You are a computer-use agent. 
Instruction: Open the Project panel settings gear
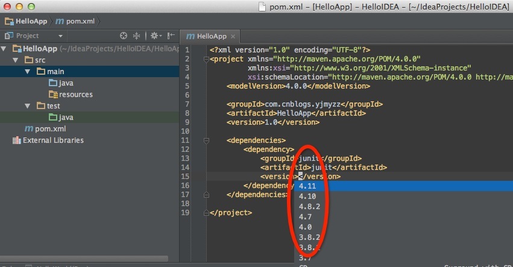pos(156,36)
